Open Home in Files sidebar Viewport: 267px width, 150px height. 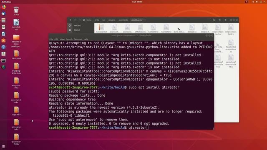[x=77, y=30]
